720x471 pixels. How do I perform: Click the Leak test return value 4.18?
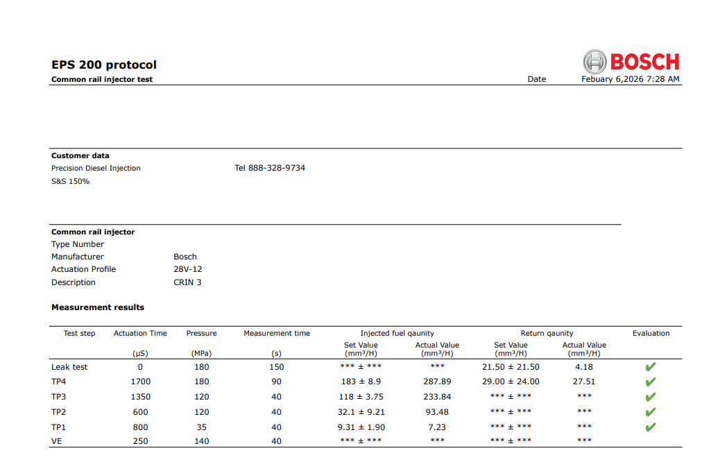(x=584, y=367)
